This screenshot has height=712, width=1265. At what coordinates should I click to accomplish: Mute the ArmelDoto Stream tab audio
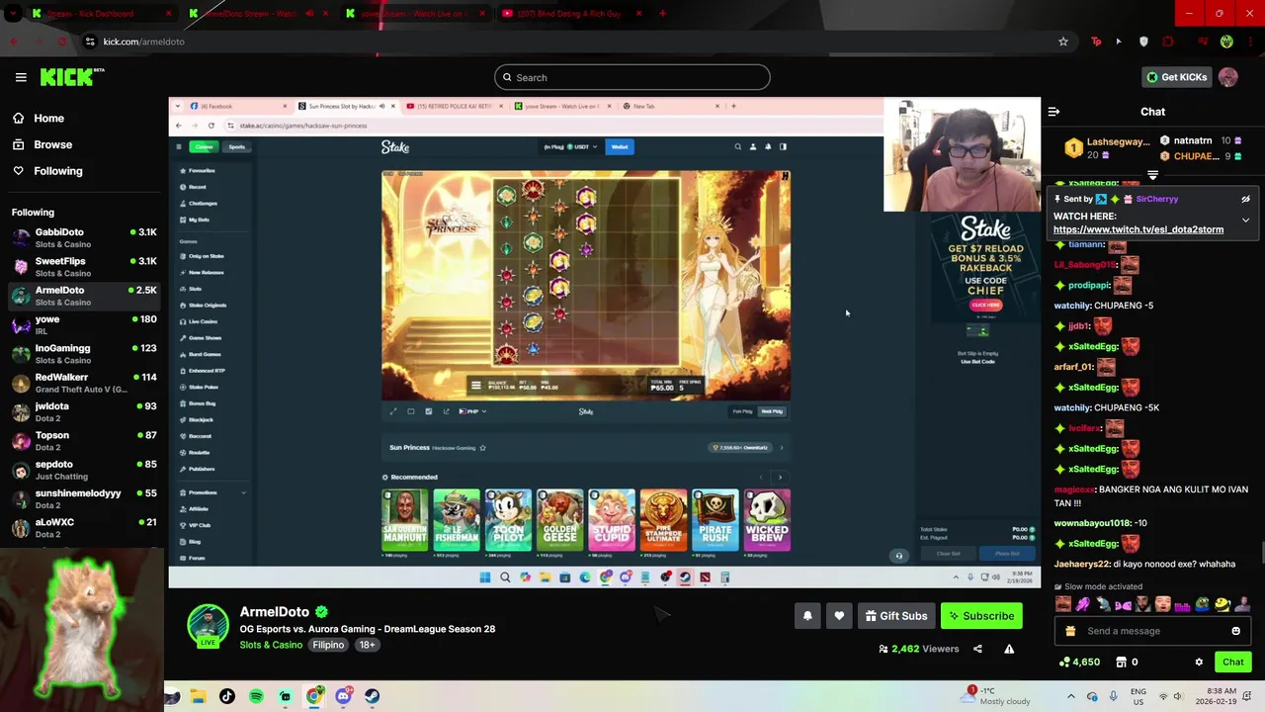[x=309, y=14]
